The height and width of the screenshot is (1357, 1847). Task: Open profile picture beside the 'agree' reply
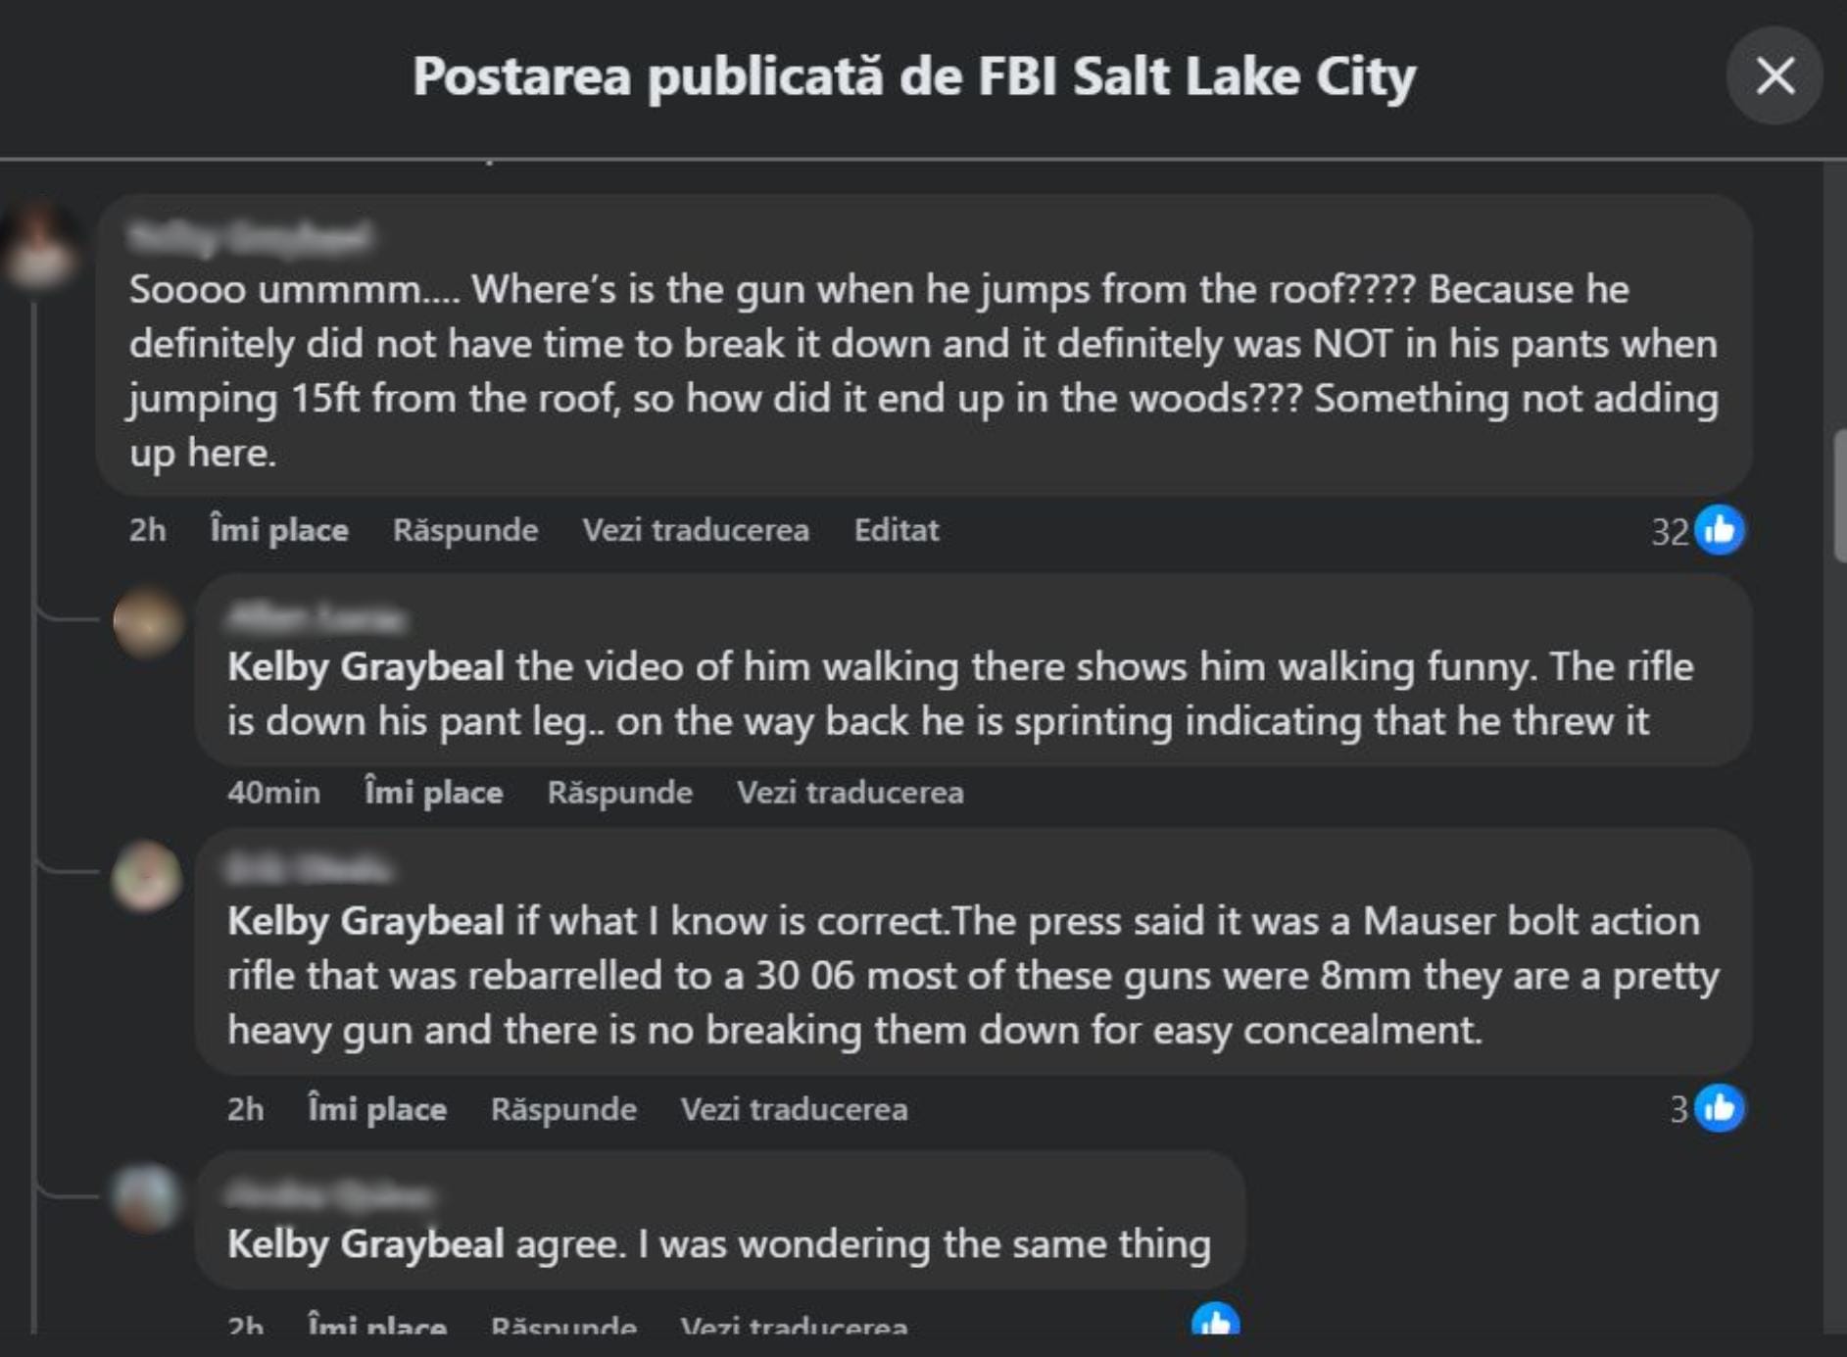point(147,1197)
